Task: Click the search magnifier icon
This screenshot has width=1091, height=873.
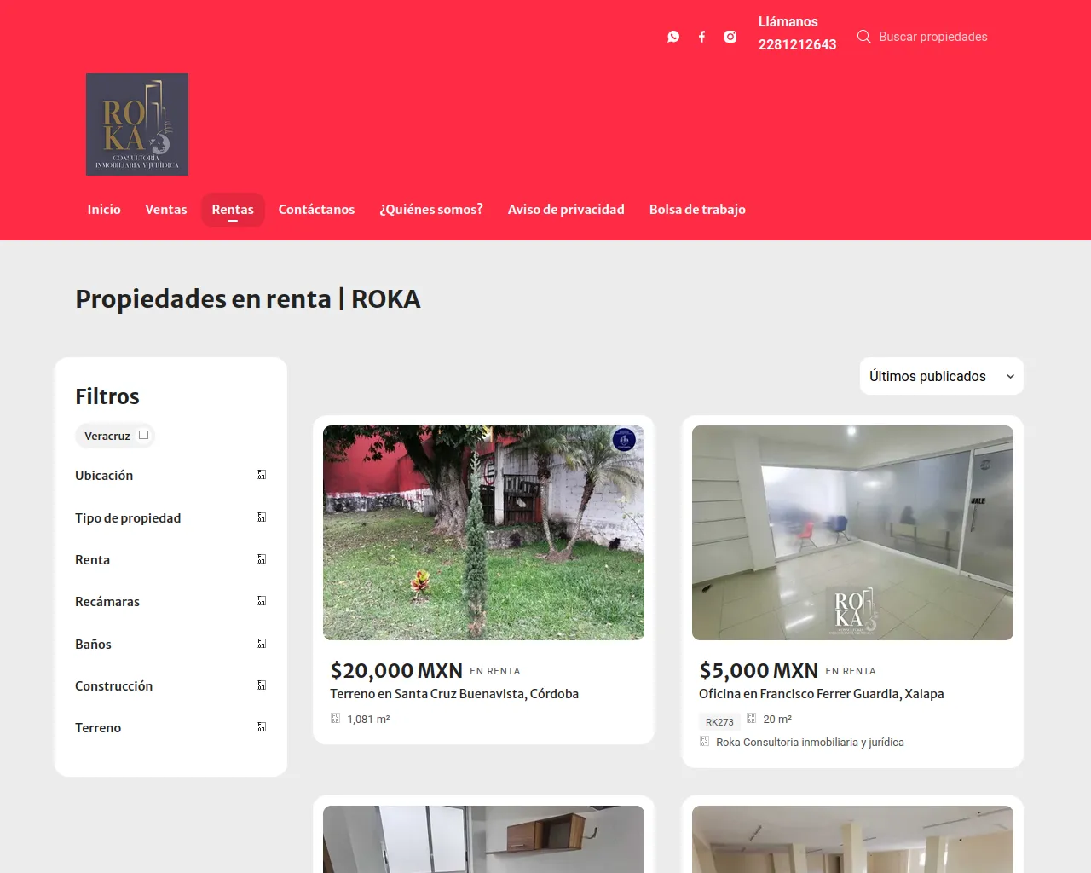Action: [863, 37]
